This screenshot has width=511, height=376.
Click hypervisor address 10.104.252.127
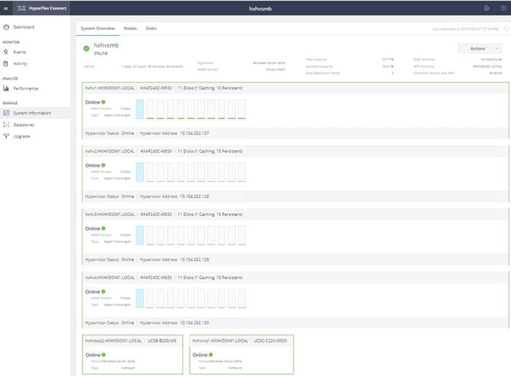click(195, 134)
